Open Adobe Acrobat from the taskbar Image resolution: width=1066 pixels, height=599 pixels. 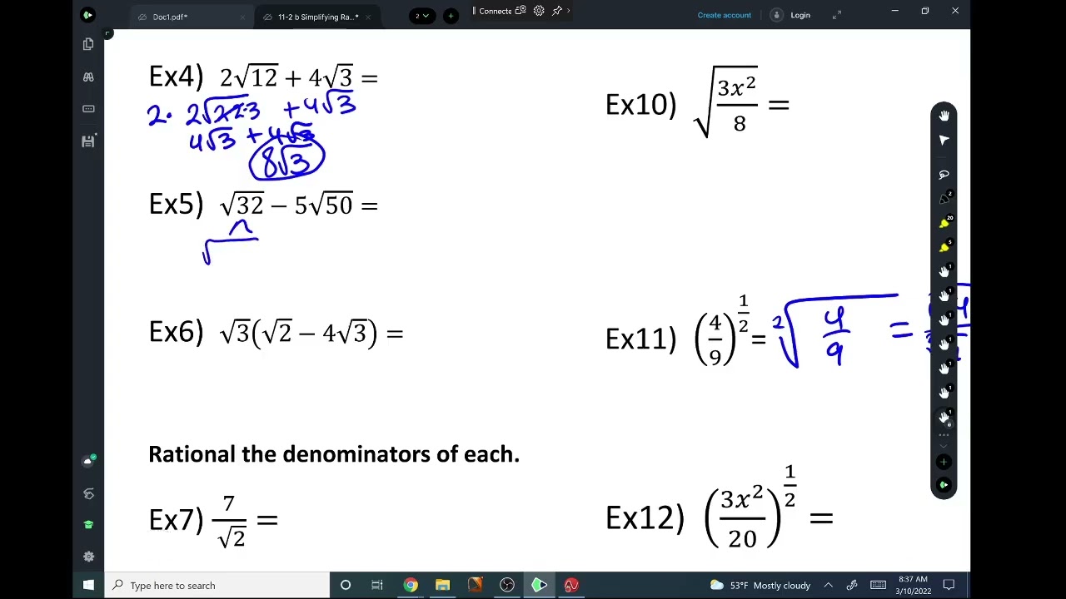tap(570, 586)
